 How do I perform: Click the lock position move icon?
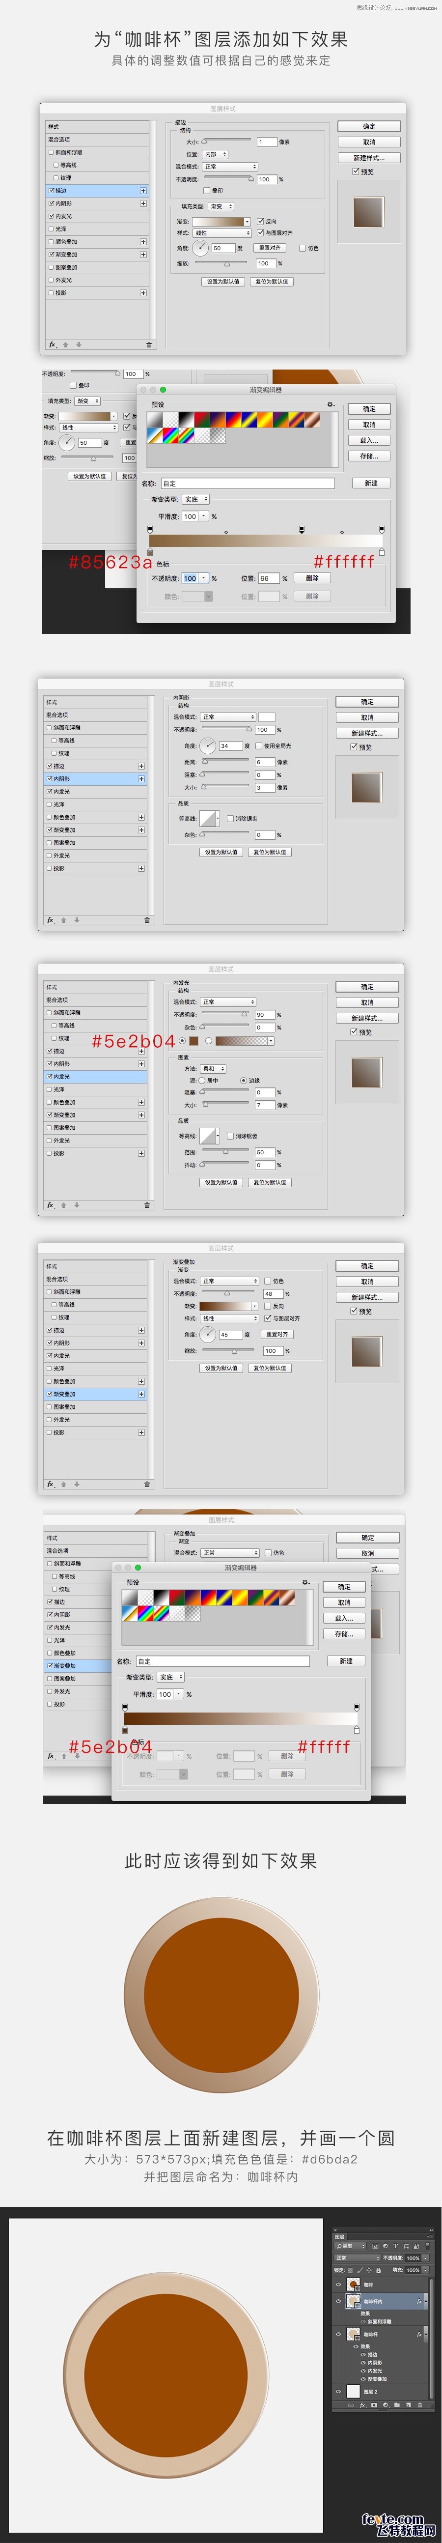click(x=369, y=2271)
